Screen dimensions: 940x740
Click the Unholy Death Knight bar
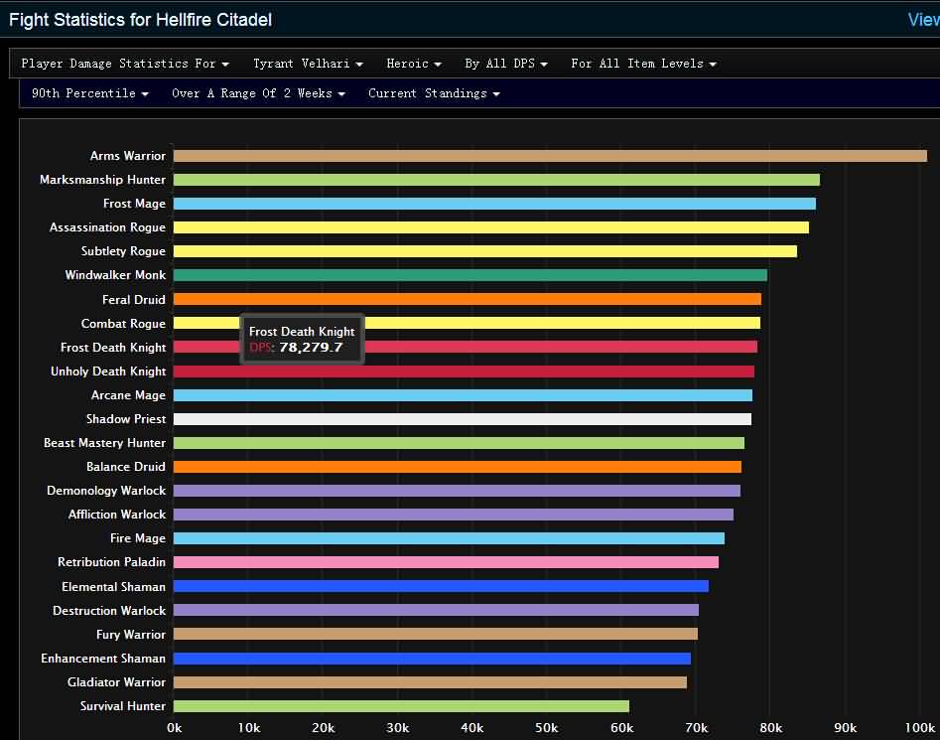(464, 371)
